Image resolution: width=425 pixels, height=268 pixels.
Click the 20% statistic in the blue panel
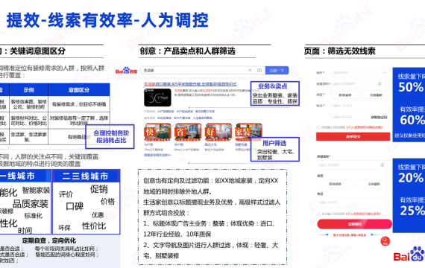coord(411,178)
